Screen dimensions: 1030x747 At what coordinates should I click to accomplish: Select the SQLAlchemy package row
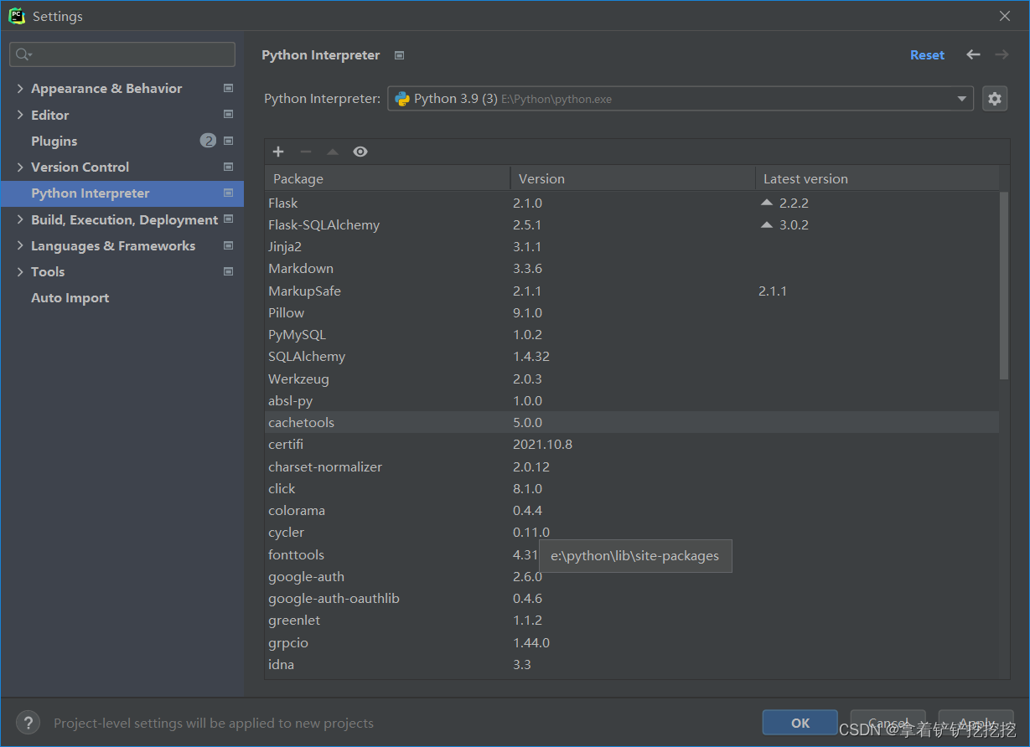pyautogui.click(x=632, y=356)
